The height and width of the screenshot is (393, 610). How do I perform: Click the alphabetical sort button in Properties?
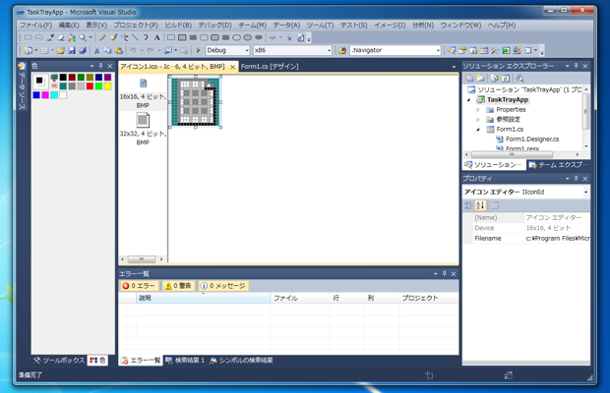pos(480,205)
